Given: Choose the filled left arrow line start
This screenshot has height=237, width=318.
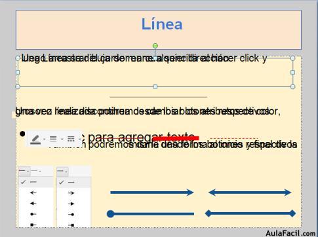Looking at the screenshot, I should (33, 204).
